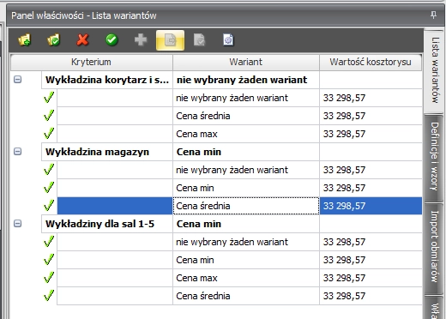Click bold 'Cena min' cell for Wykładziny dla sal 1-5
The width and height of the screenshot is (446, 319).
tap(246, 224)
